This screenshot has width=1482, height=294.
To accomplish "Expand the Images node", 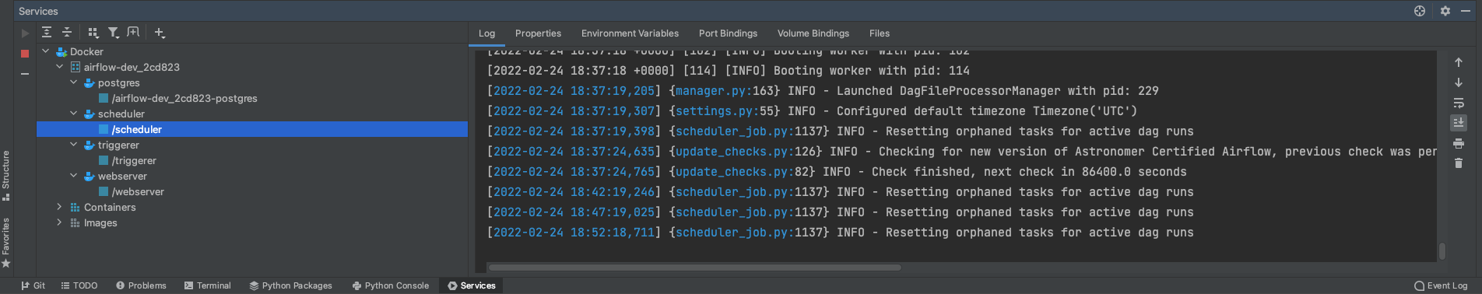I will pyautogui.click(x=59, y=222).
